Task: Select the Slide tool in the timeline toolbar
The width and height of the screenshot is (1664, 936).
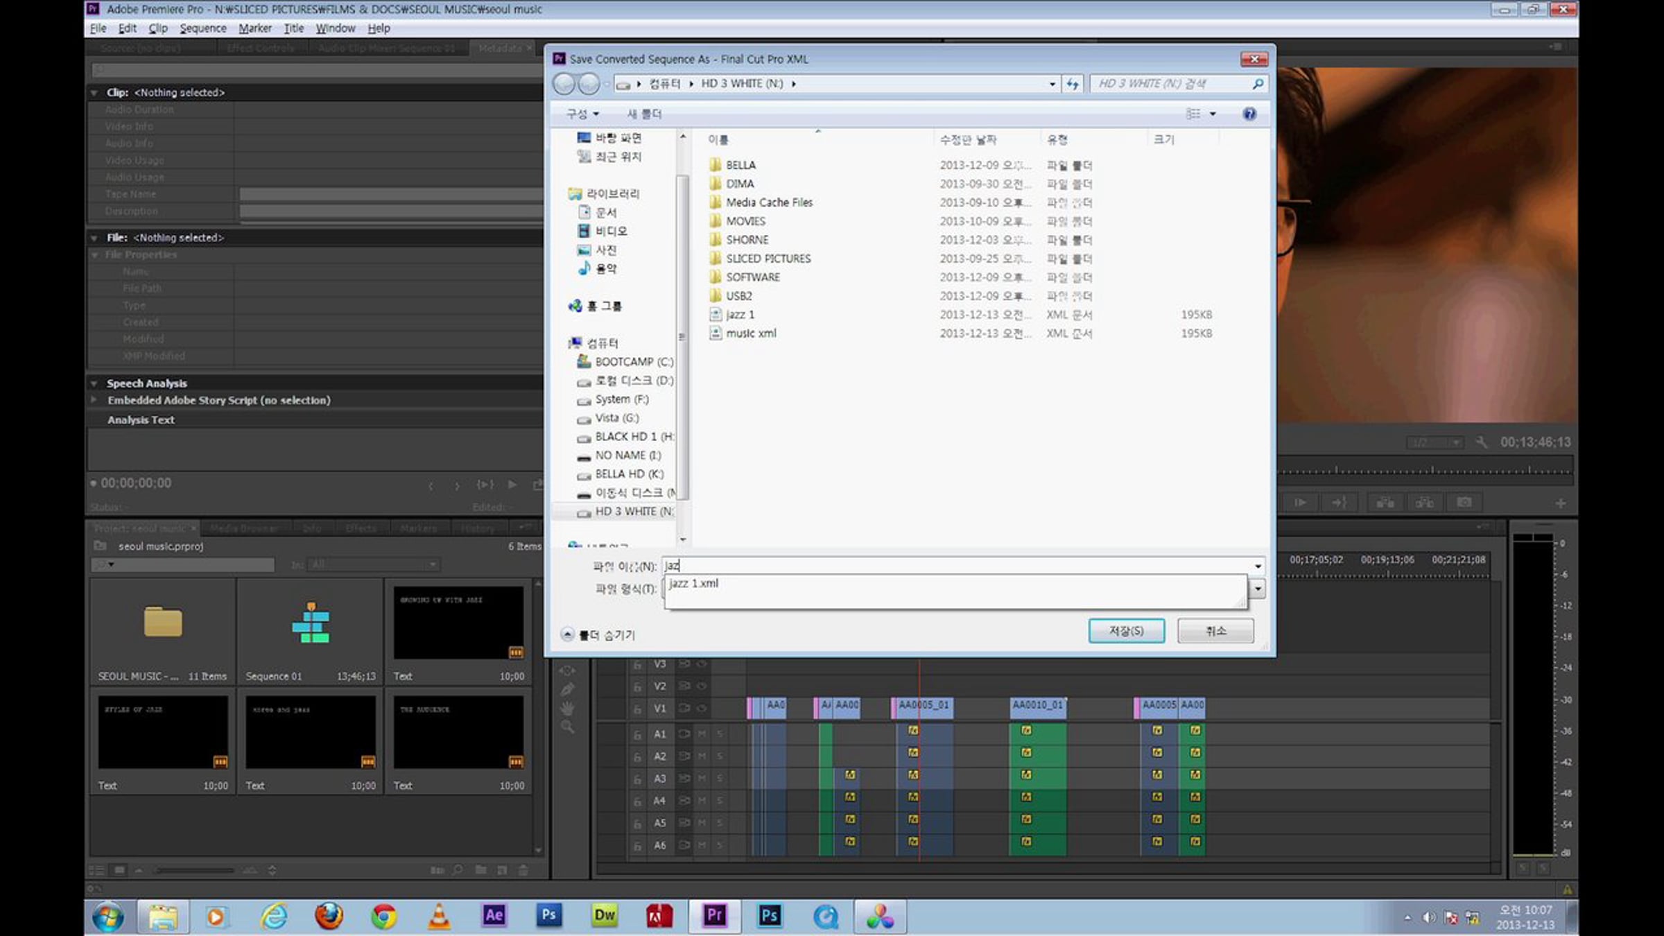Action: [567, 670]
